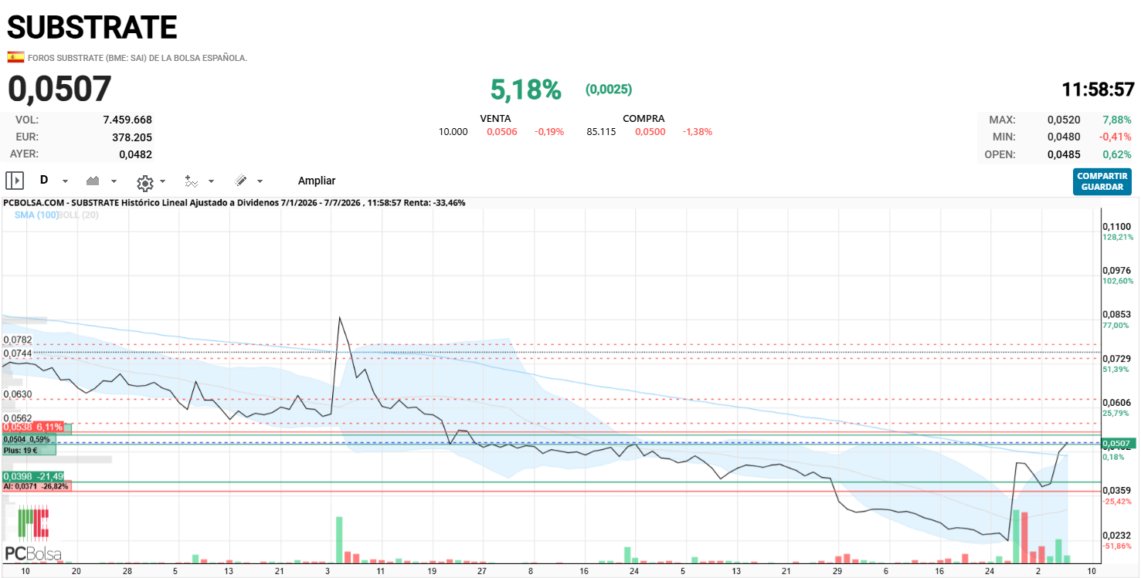This screenshot has height=578, width=1141.
Task: Click the 7,88% MAX percentage
Action: point(1117,120)
